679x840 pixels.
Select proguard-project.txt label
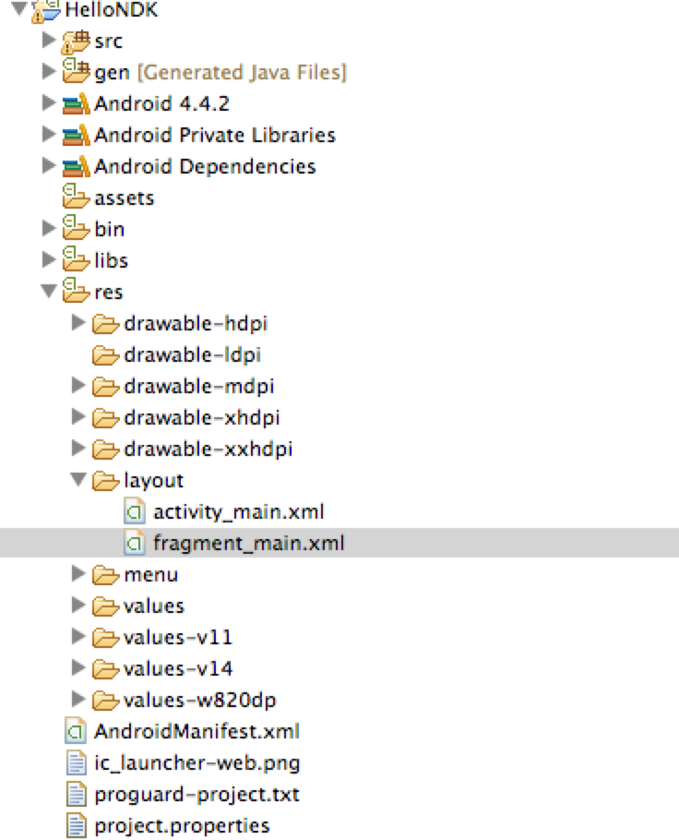pyautogui.click(x=197, y=795)
